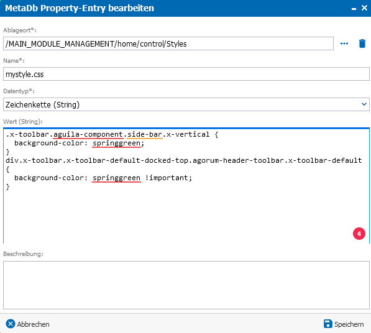Click the underlined word aguila-component in the code
The height and width of the screenshot is (333, 371).
click(x=88, y=134)
